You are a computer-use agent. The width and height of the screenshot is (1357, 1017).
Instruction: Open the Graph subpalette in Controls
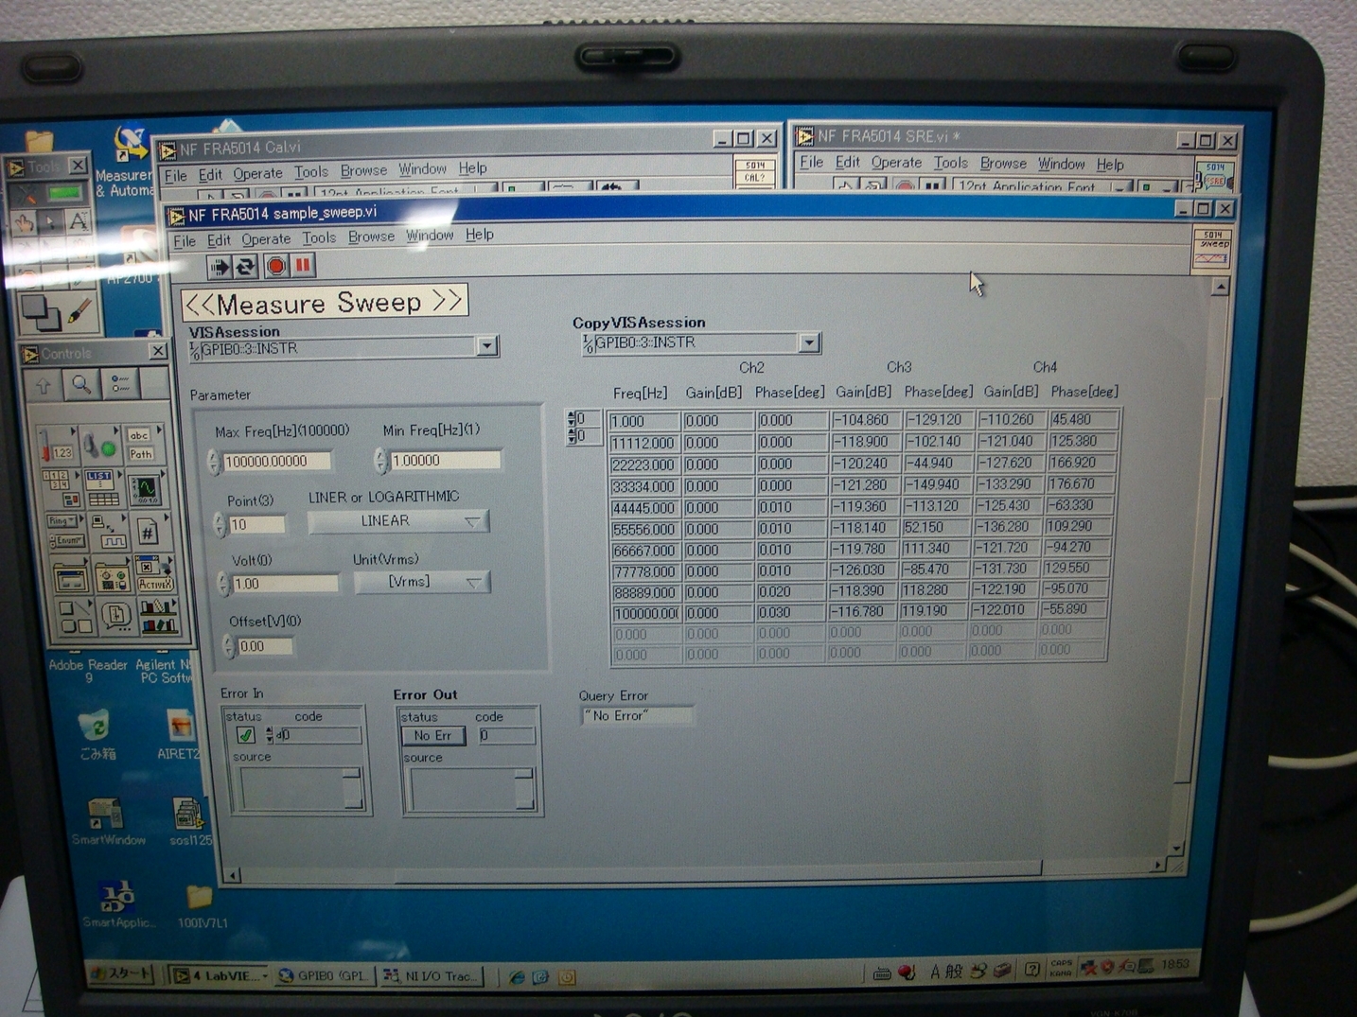coord(145,487)
